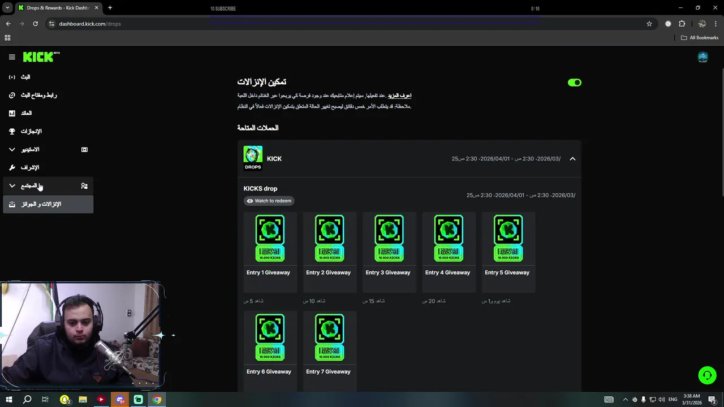Click the Entry 6 Giveaway reward icon
Viewport: 724px width, 407px height.
(x=270, y=337)
